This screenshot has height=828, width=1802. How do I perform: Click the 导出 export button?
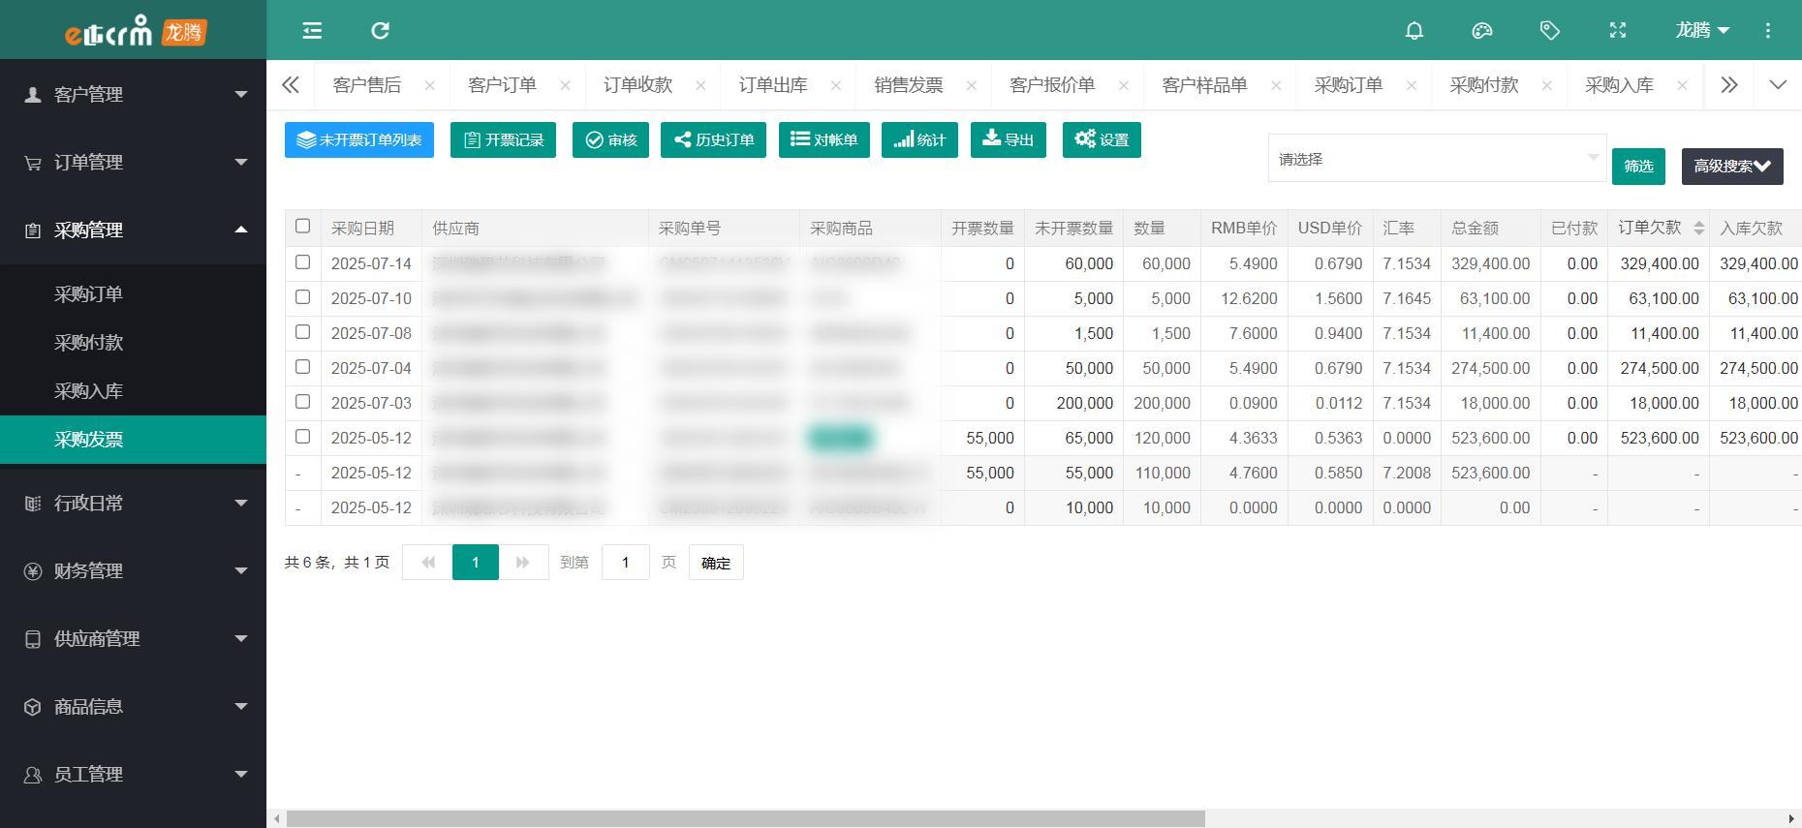tap(1008, 140)
